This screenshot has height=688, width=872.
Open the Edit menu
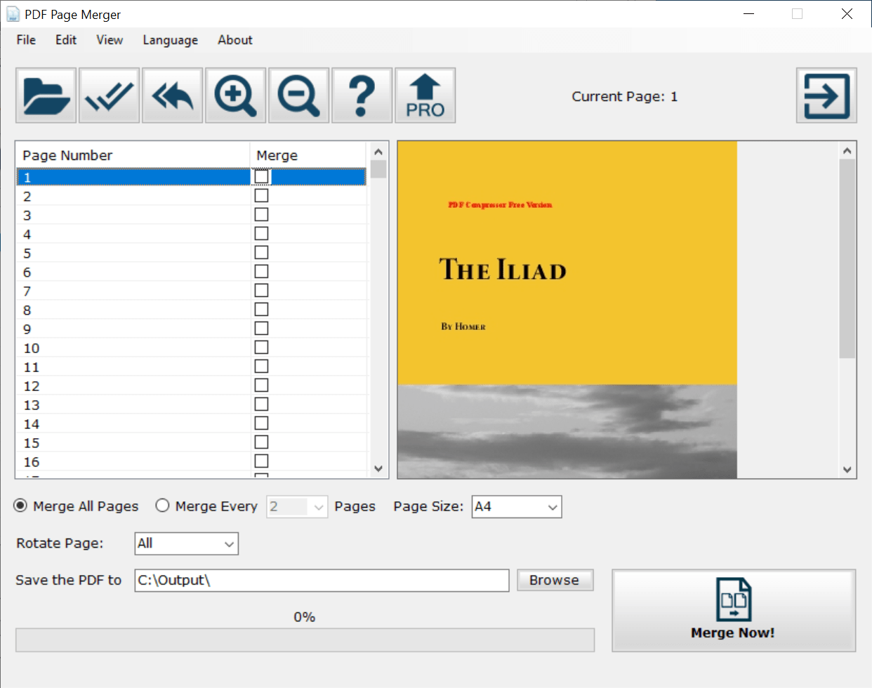[x=66, y=40]
